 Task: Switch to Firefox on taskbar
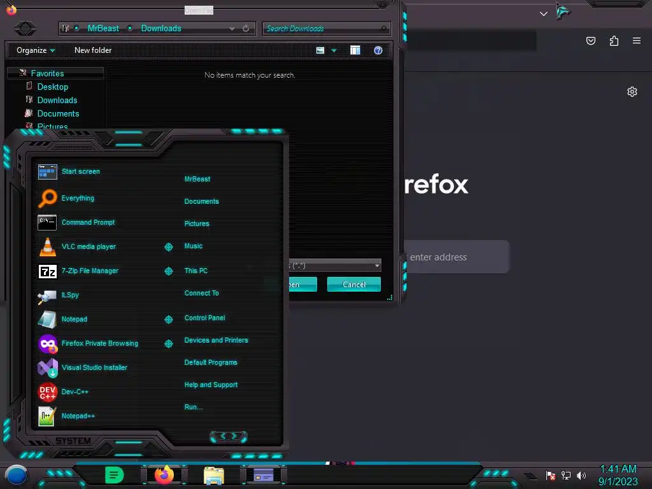point(164,475)
